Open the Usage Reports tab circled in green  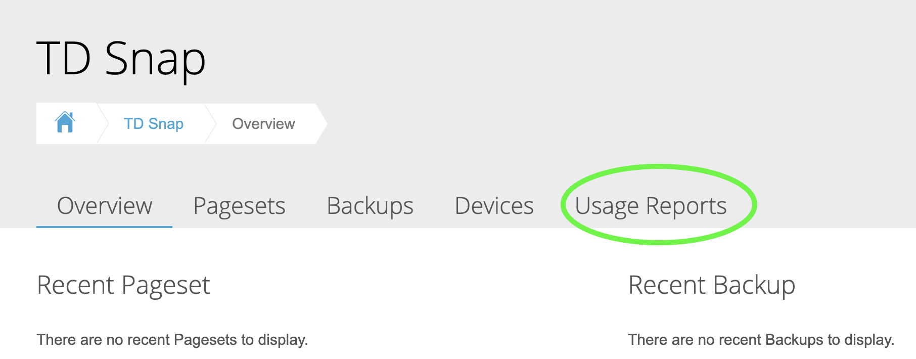[x=652, y=206]
